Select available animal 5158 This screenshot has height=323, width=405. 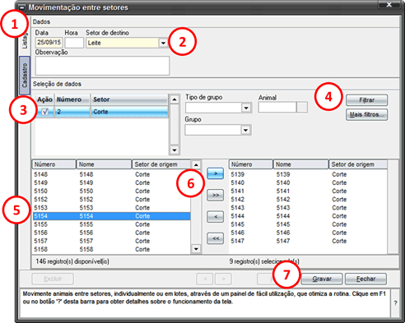point(112,249)
